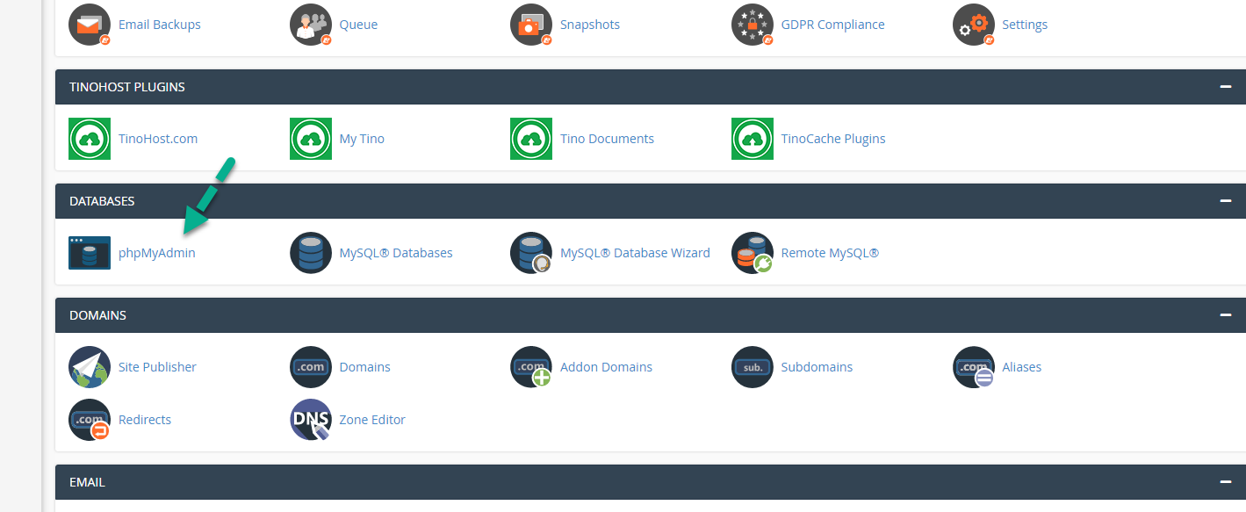Collapse the Tinohost Plugins section
Viewport: 1246px width, 512px height.
tap(1225, 87)
